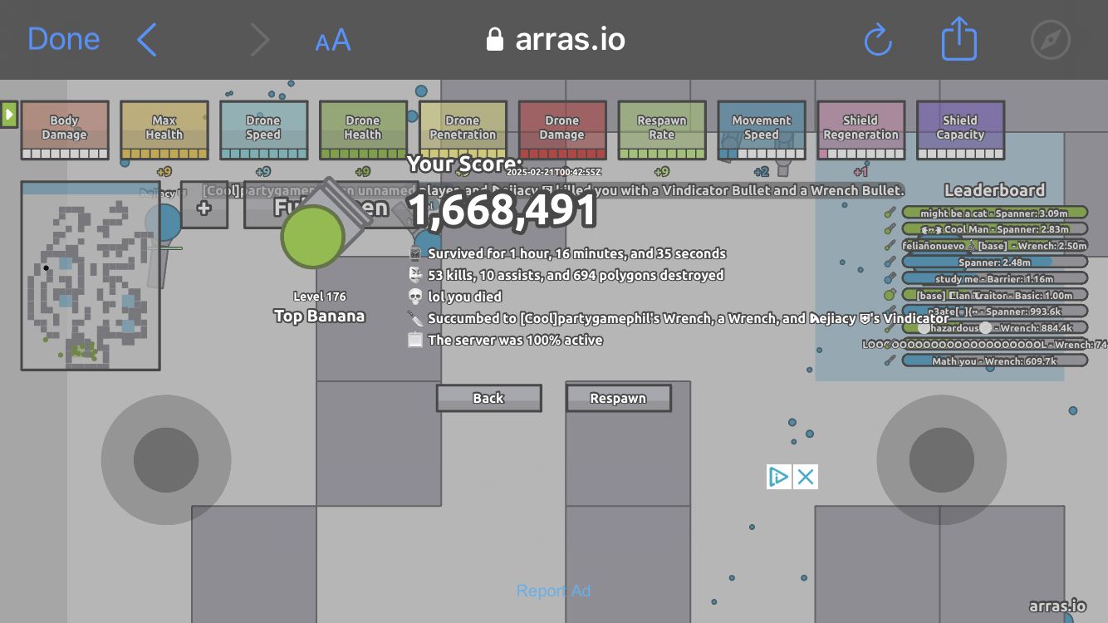Viewport: 1108px width, 623px height.
Task: Upgrade Shield Capacity stat
Action: [961, 130]
